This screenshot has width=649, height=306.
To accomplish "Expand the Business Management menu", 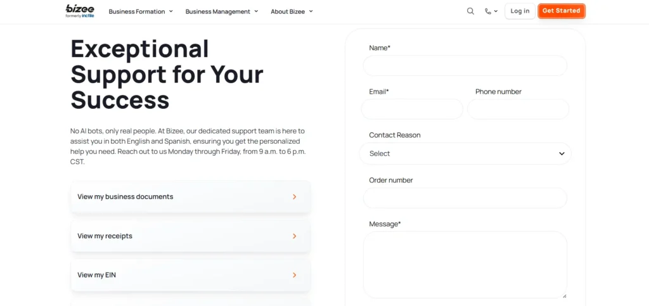I will pyautogui.click(x=222, y=11).
